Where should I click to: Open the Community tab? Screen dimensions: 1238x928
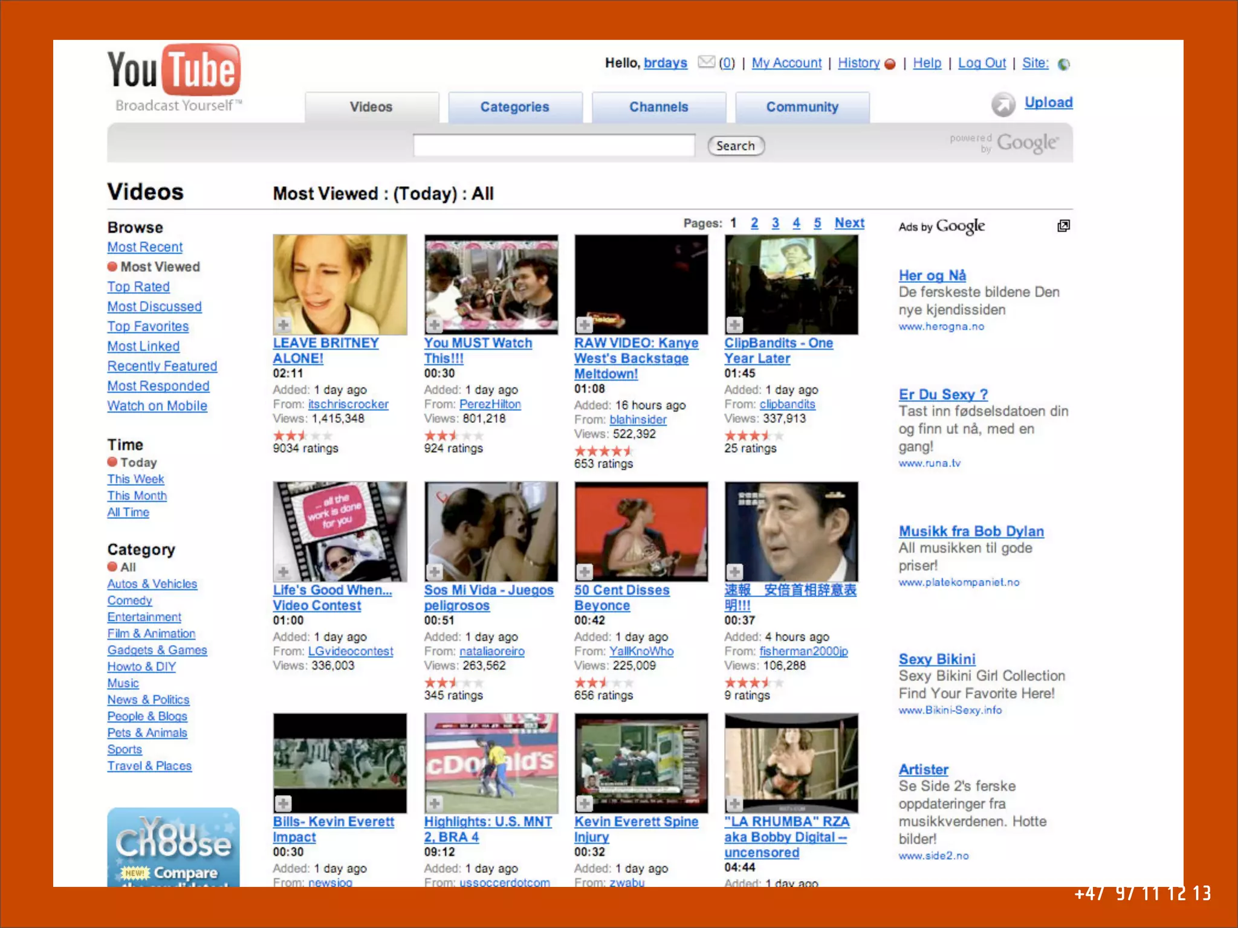point(802,107)
